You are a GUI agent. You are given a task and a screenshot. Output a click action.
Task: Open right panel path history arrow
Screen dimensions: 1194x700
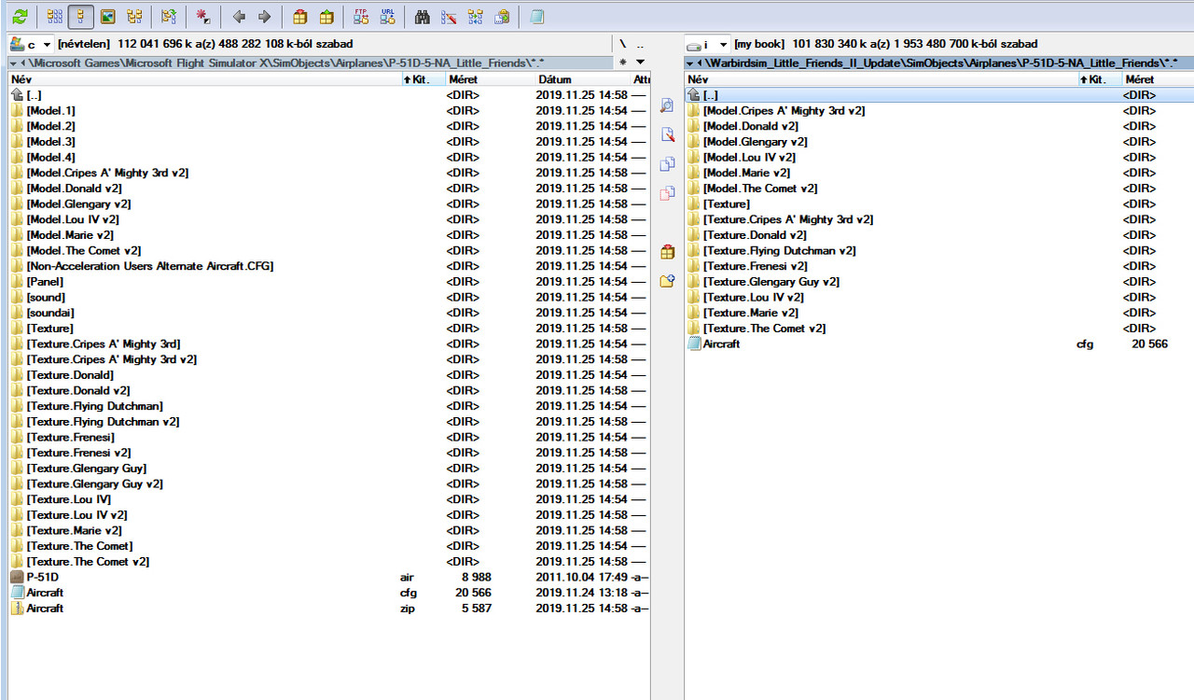(x=689, y=63)
